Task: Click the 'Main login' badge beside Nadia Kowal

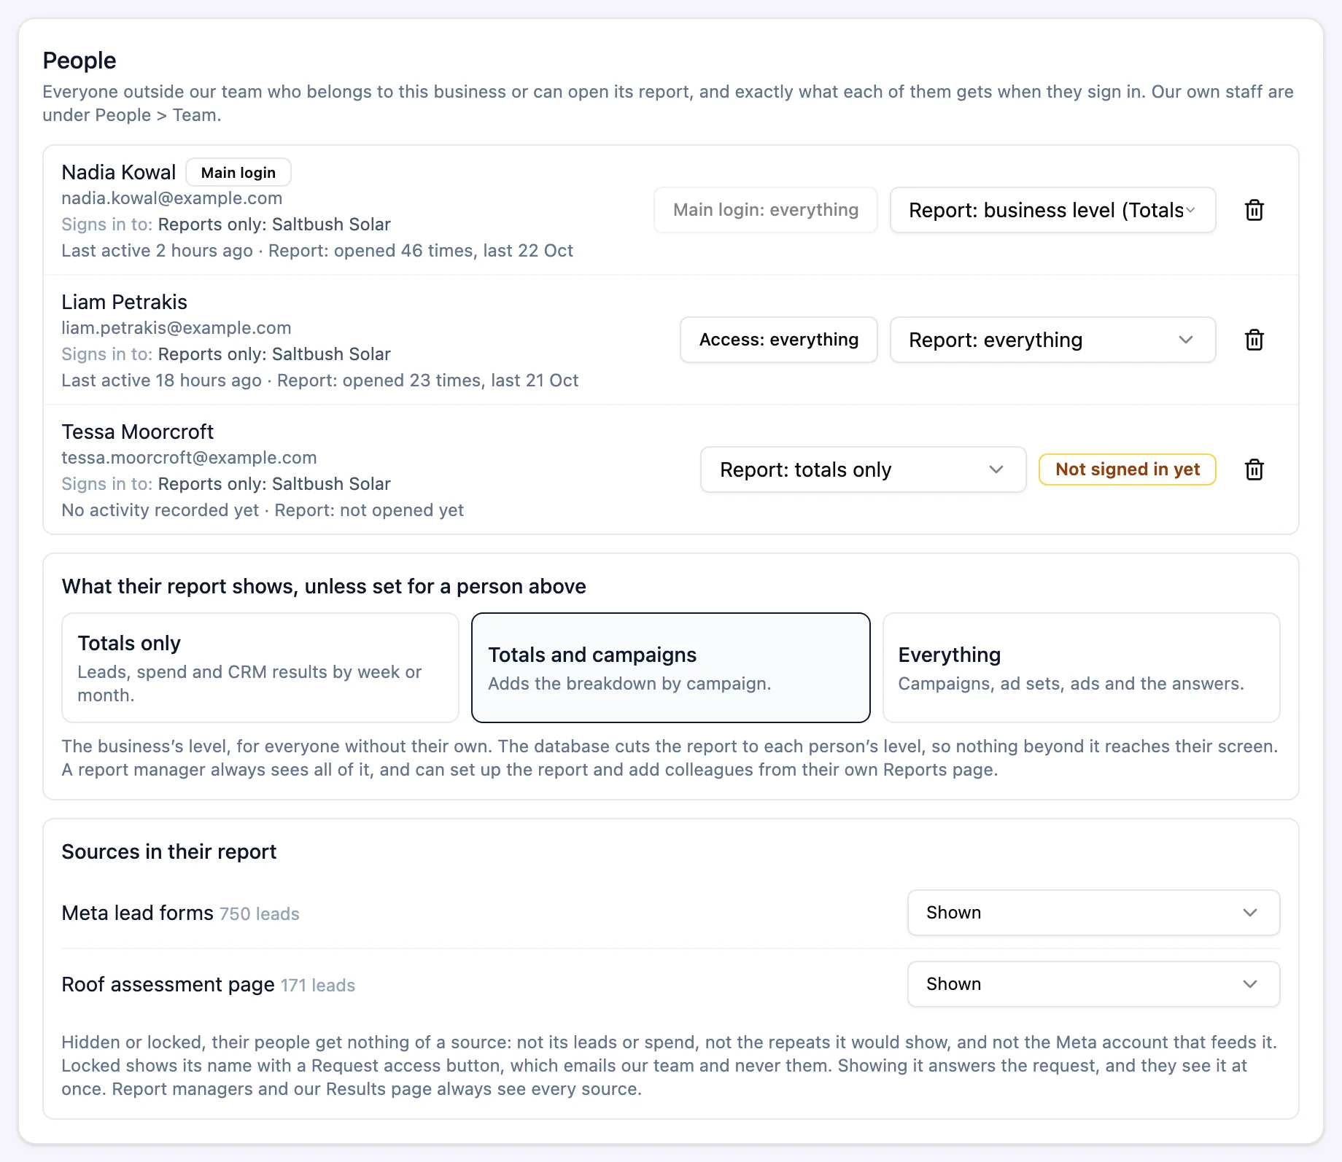Action: pos(238,173)
